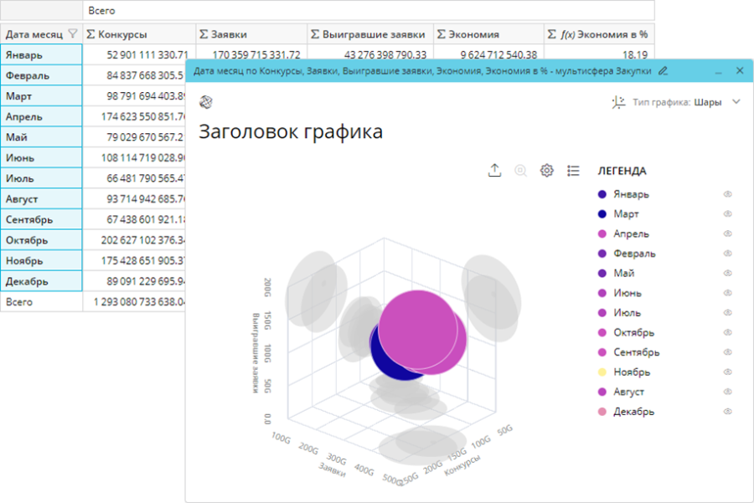754x503 pixels.
Task: Click filter icon on Дата месяц column
Action: coord(73,34)
